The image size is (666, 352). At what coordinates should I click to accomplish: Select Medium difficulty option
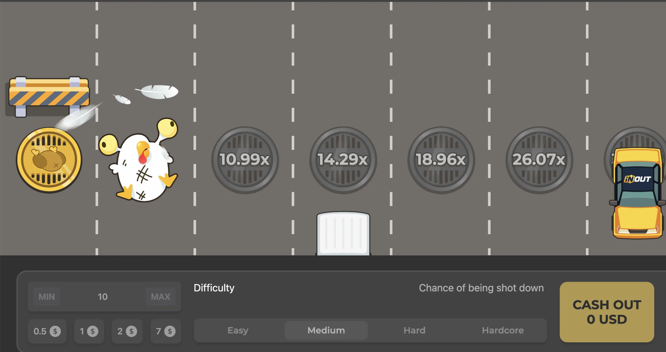[326, 330]
